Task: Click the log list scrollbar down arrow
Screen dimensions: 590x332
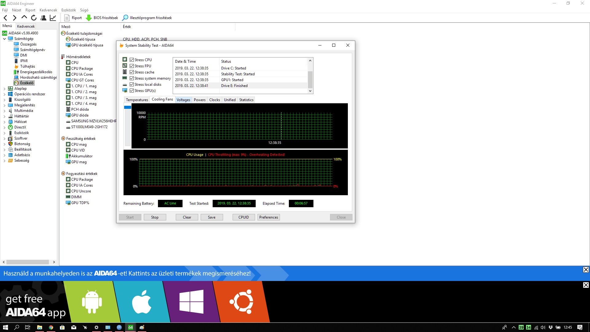Action: (310, 91)
